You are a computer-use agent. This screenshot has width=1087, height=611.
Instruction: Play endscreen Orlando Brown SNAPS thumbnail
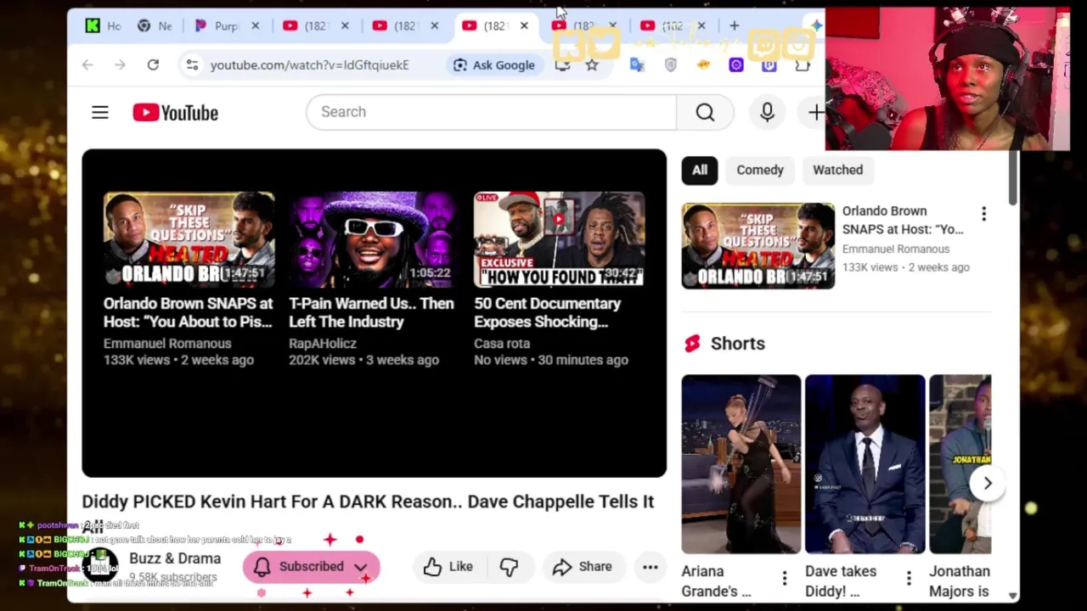pos(189,239)
